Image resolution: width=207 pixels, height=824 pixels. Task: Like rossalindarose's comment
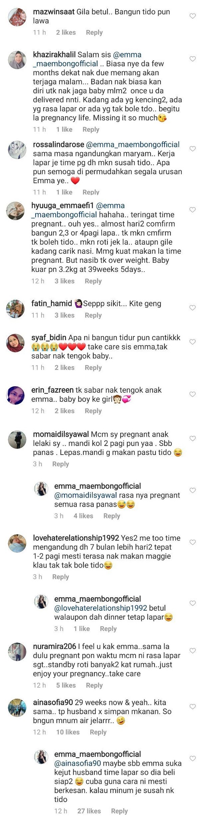193,149
